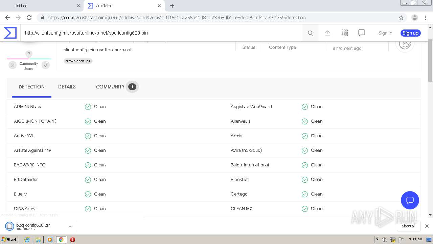Image resolution: width=433 pixels, height=244 pixels.
Task: Open the Windows Start menu
Action: (x=9, y=240)
